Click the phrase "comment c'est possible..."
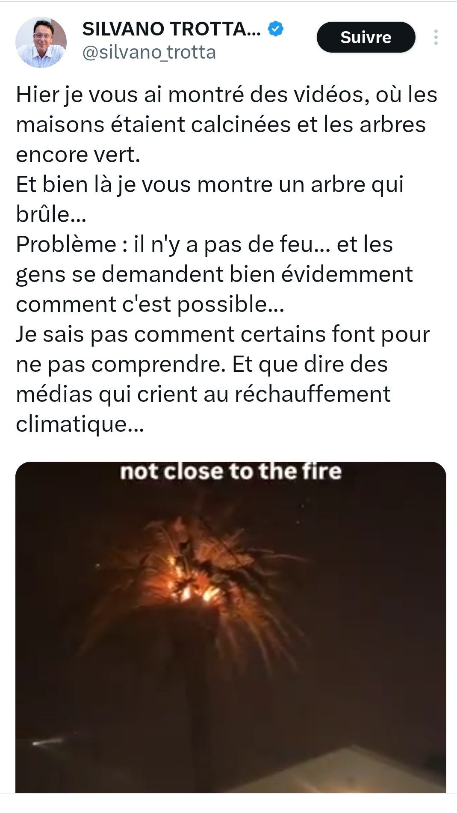 (x=150, y=304)
